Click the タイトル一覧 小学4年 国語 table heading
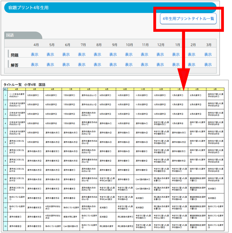232x233 pixels. tap(24, 85)
